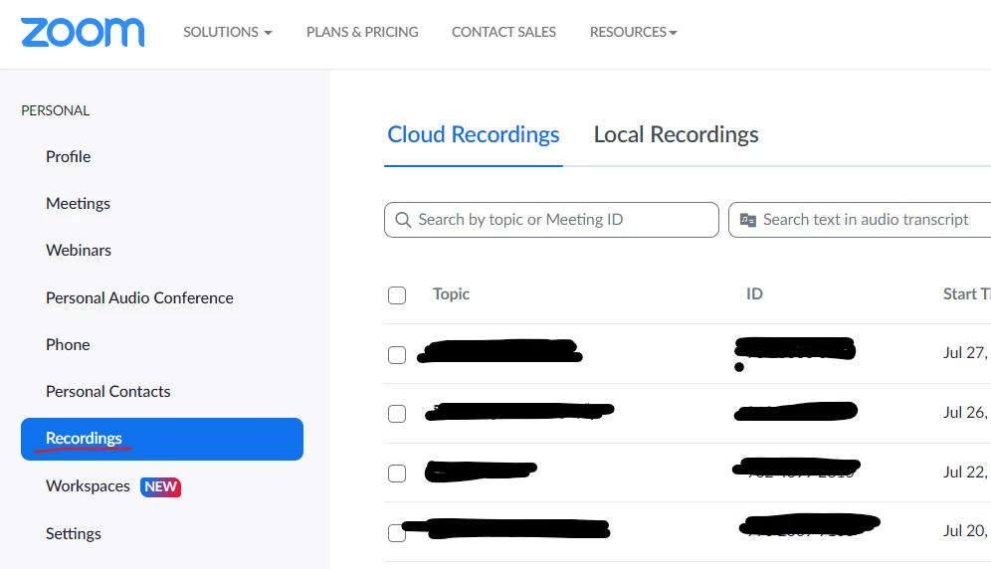
Task: Click the Jul 20 start time cell
Action: coord(966,531)
